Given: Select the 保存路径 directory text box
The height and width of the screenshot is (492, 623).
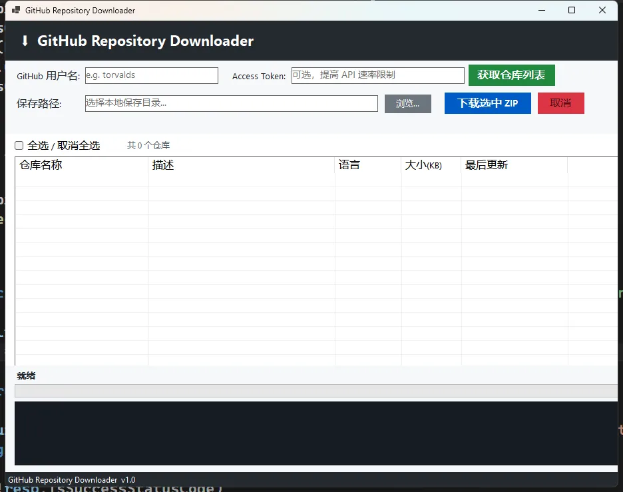Looking at the screenshot, I should pyautogui.click(x=231, y=103).
